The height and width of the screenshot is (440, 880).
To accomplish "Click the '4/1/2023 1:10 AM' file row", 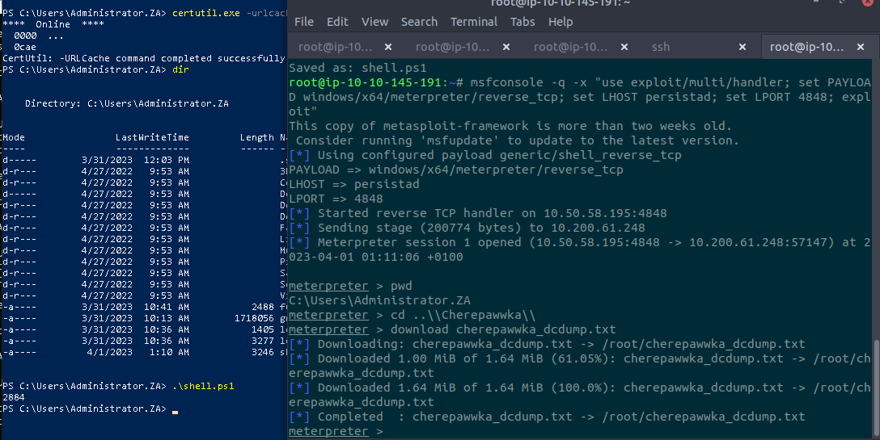I will click(144, 352).
